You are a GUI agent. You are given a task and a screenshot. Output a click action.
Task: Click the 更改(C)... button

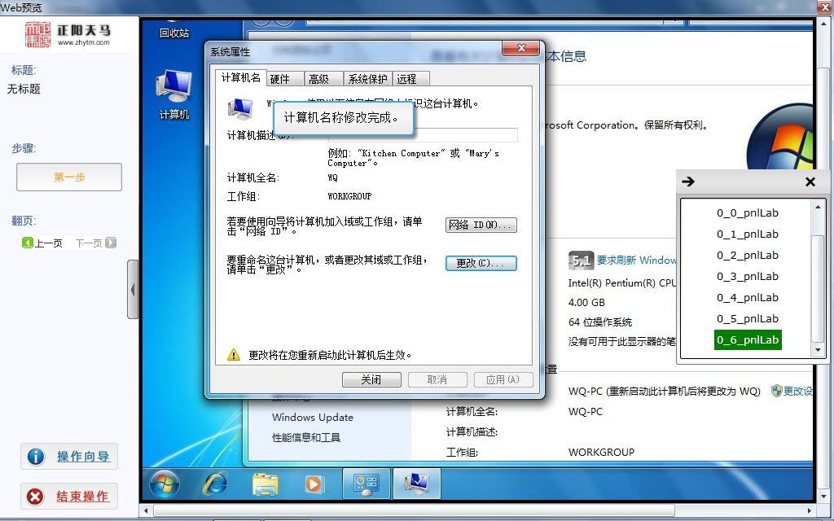coord(481,263)
